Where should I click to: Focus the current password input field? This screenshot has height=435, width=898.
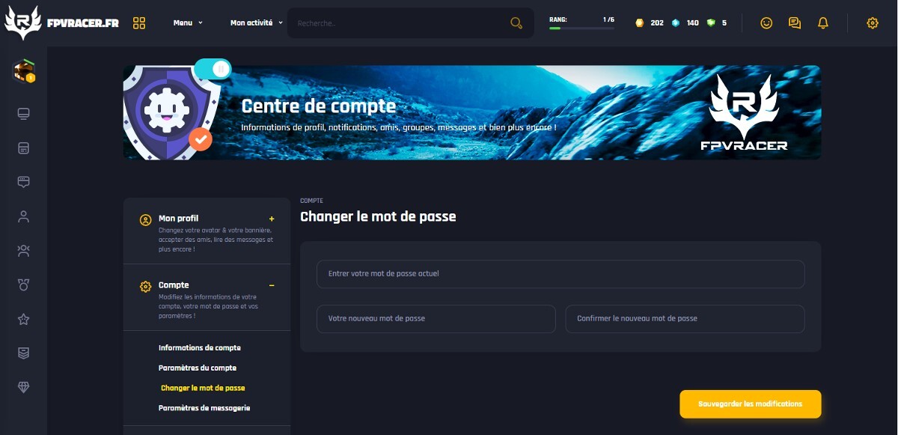pyautogui.click(x=561, y=274)
